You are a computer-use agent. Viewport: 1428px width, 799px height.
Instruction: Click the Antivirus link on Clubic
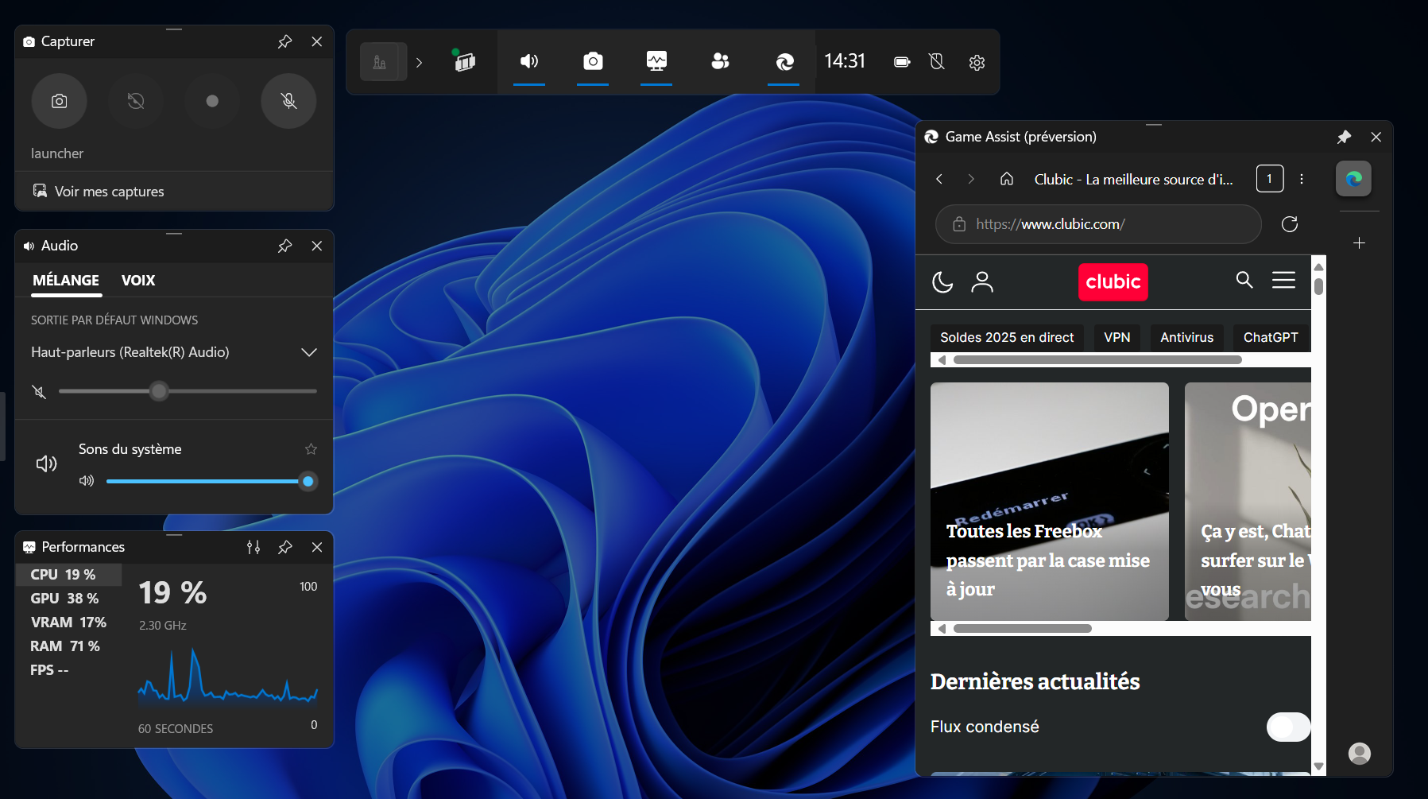point(1186,337)
